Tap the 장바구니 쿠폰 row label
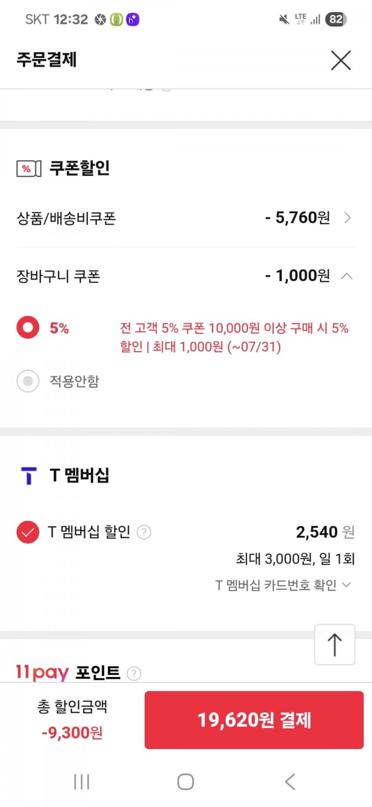Viewport: 372px width, 807px height. pos(58,276)
